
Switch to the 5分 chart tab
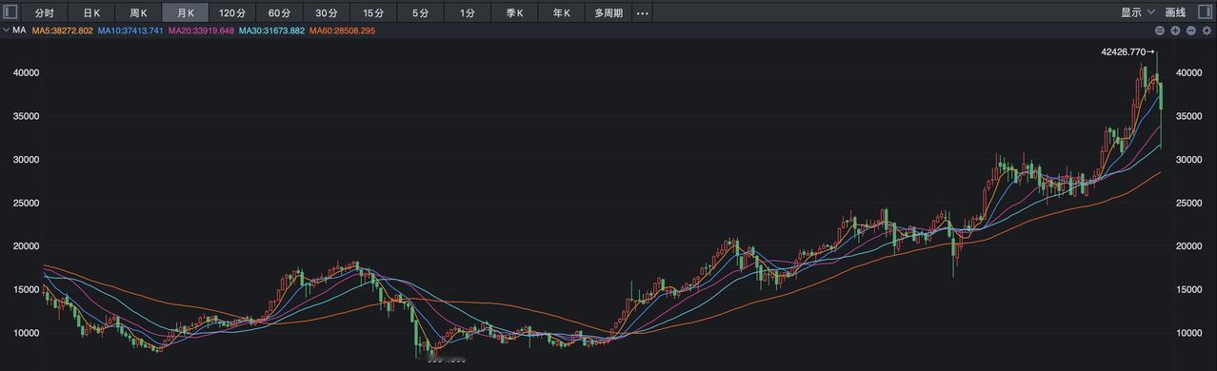pyautogui.click(x=420, y=13)
